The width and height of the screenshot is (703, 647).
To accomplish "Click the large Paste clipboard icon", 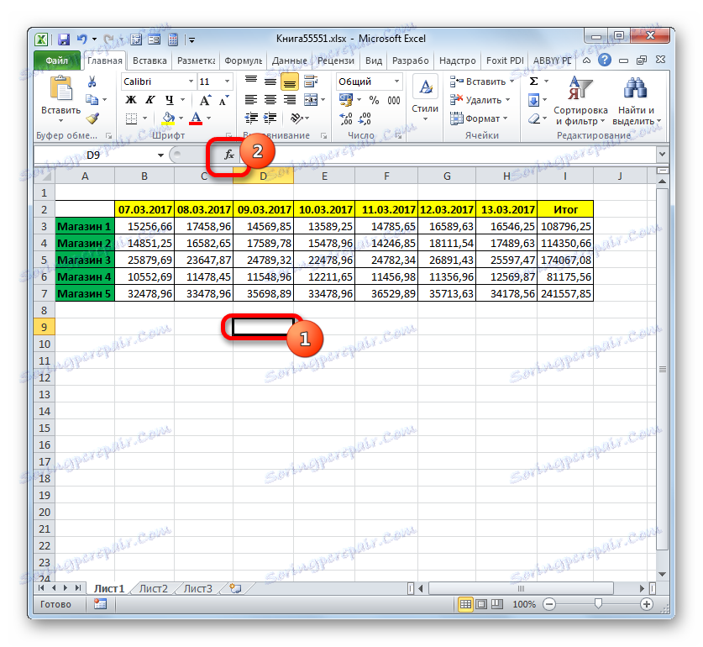I will (61, 88).
